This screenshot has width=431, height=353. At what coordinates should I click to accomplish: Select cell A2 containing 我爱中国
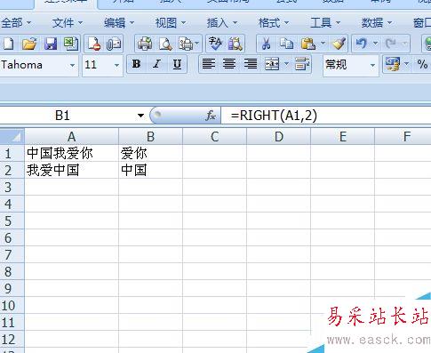(71, 170)
